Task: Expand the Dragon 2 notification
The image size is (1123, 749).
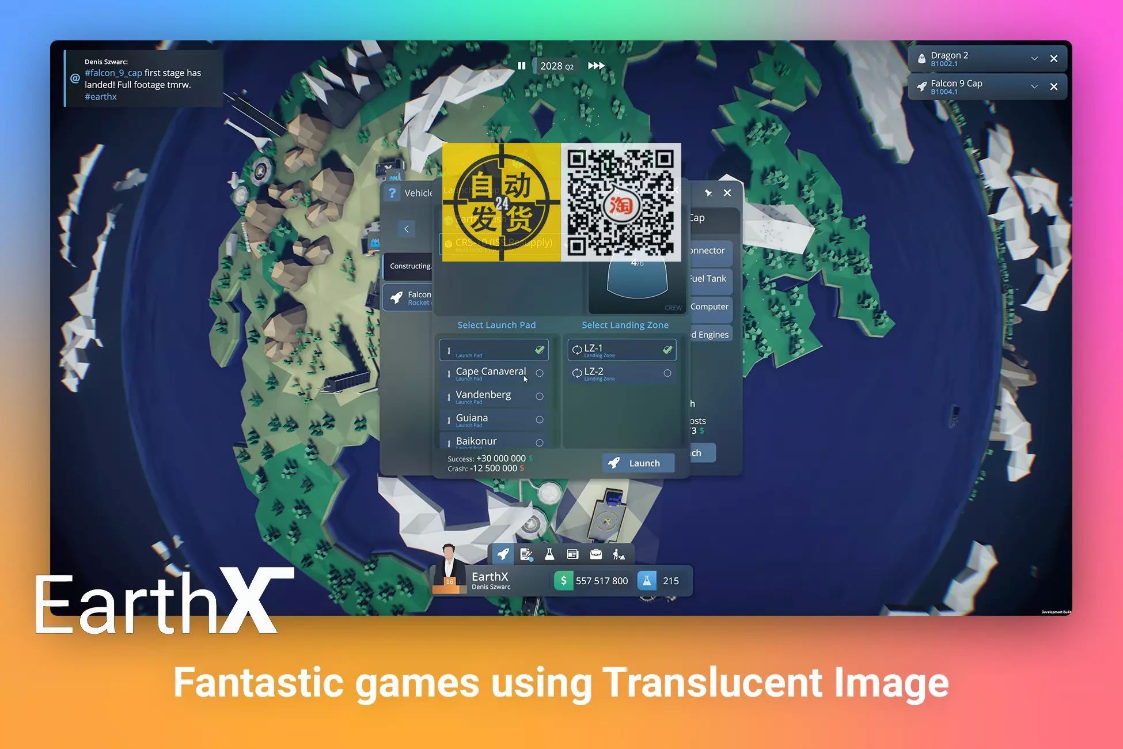Action: point(1034,59)
